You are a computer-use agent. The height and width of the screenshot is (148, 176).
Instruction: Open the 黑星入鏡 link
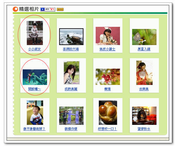(144, 49)
